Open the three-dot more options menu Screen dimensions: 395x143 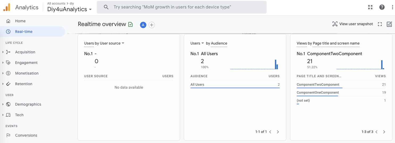[x=392, y=7]
